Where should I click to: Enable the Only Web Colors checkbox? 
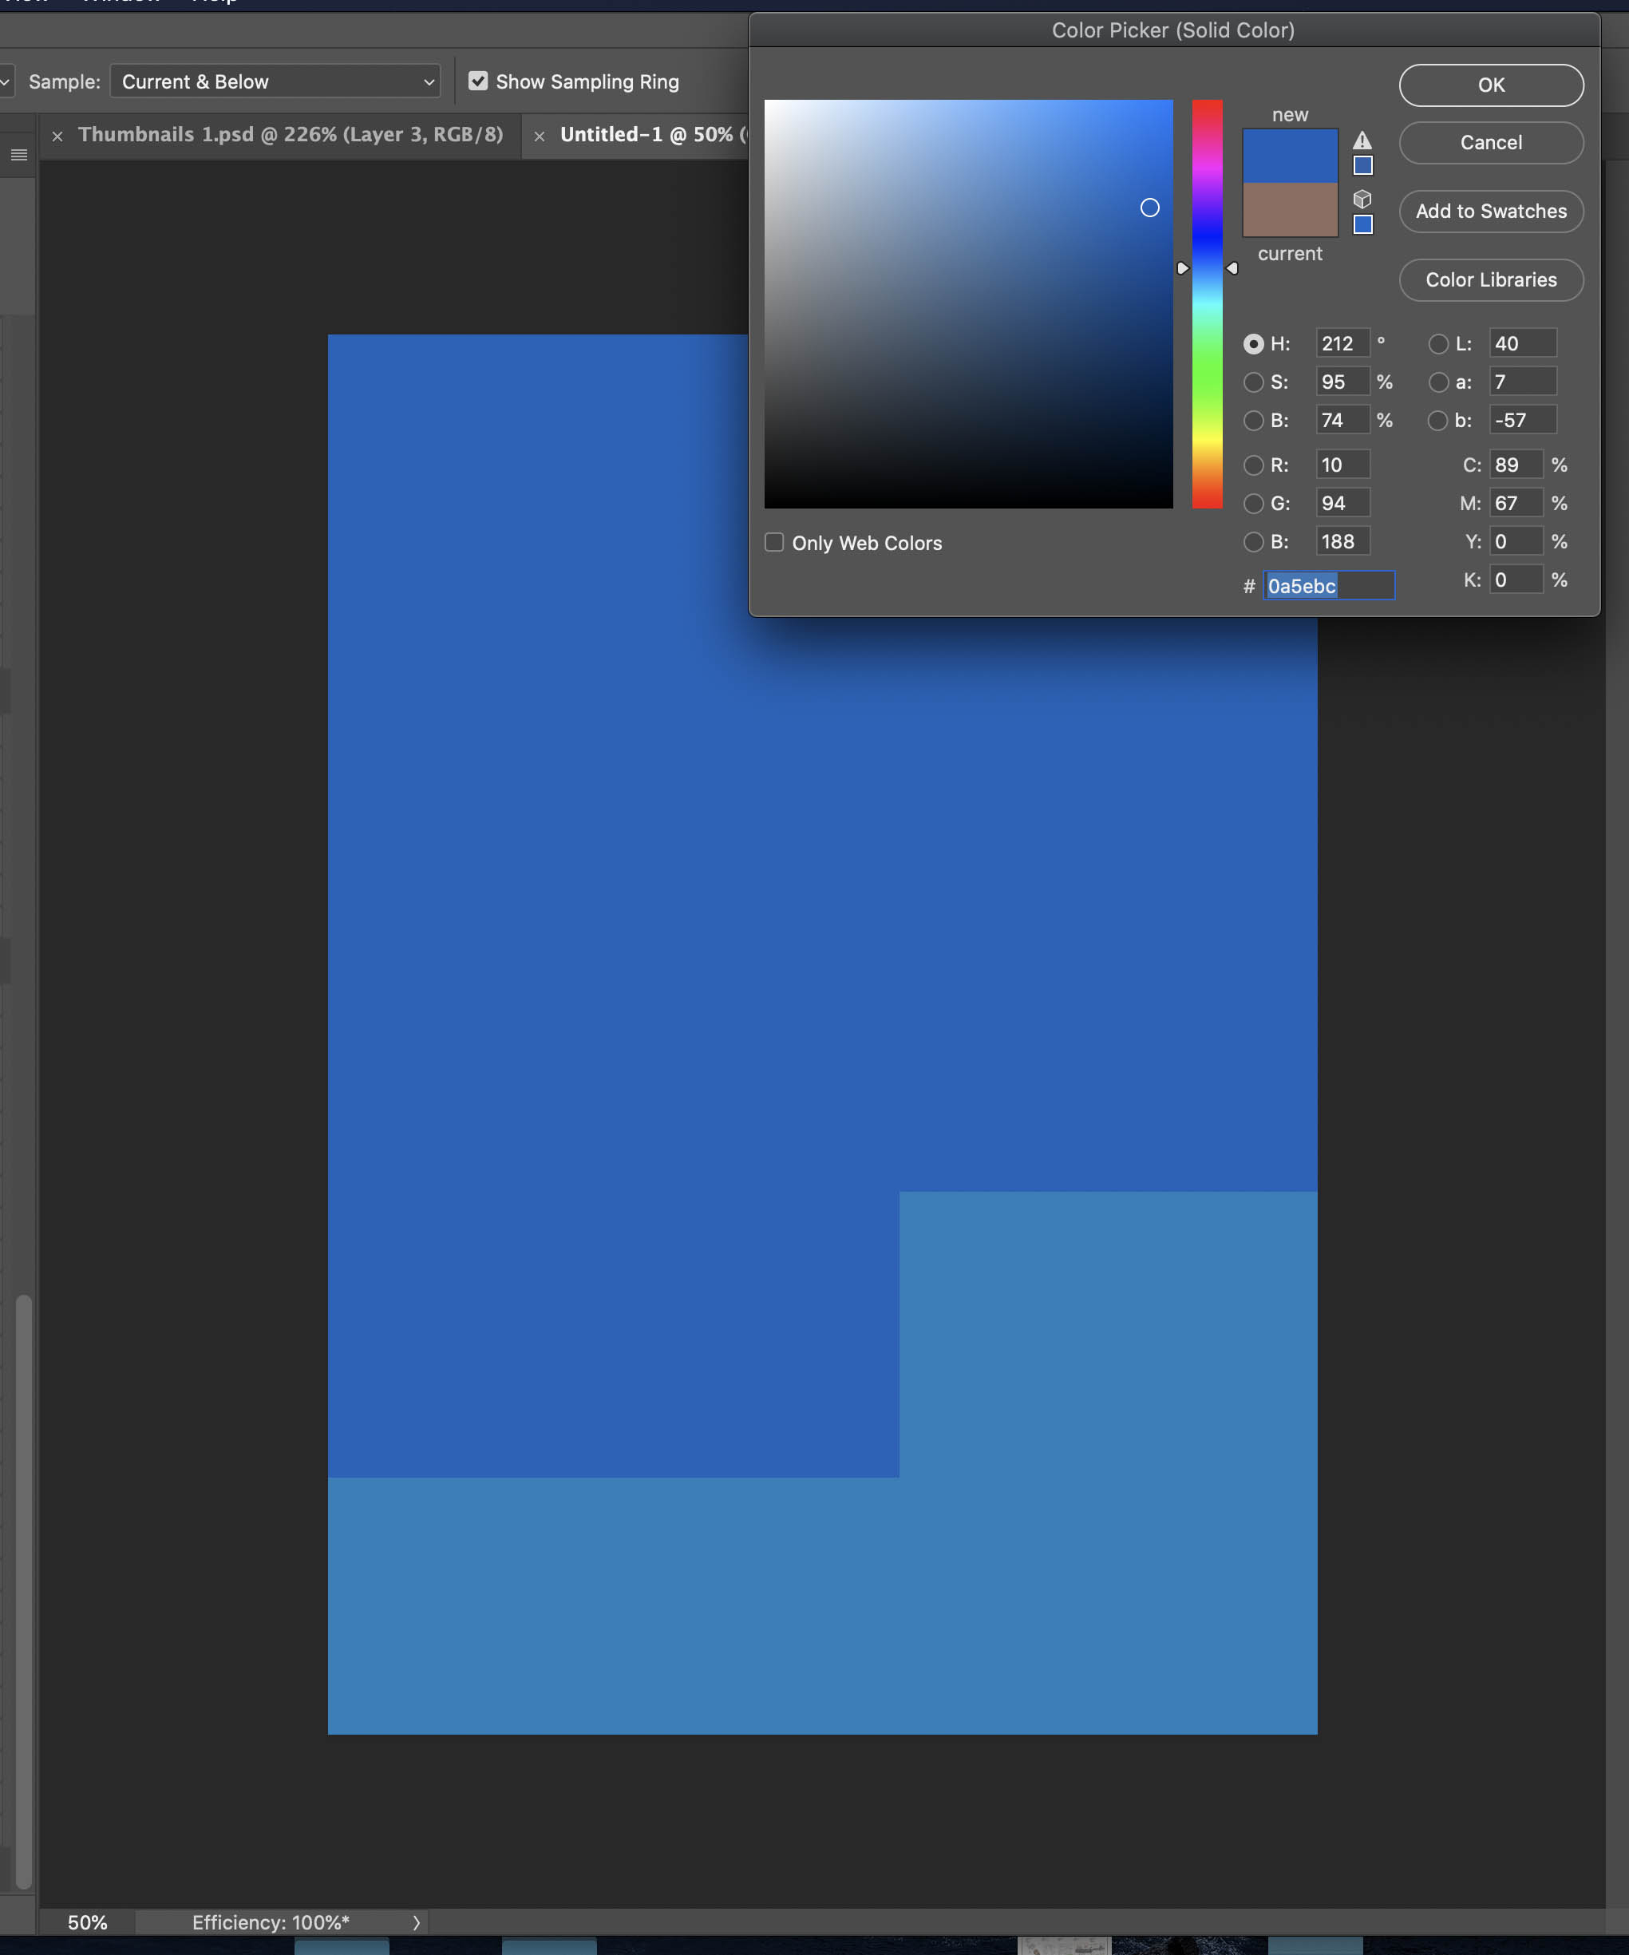point(773,542)
